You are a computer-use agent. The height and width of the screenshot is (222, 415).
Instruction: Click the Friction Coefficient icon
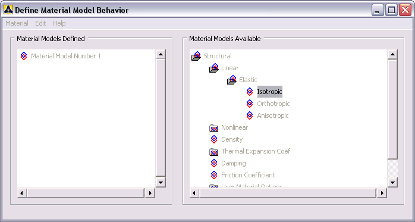[x=214, y=175]
